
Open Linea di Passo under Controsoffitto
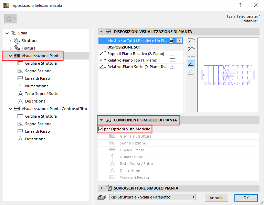[38, 131]
